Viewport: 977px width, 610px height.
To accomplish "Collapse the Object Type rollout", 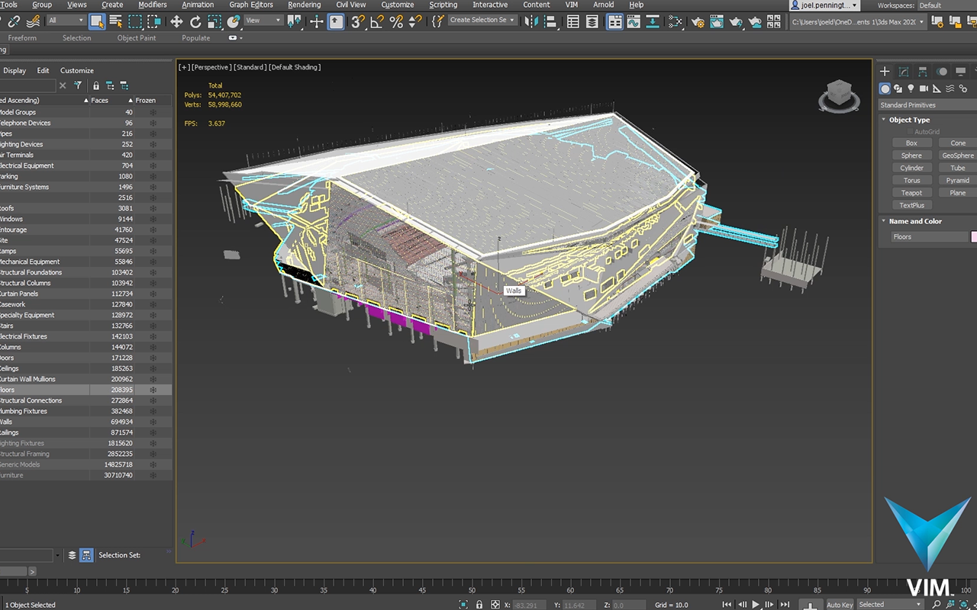I will pos(884,120).
